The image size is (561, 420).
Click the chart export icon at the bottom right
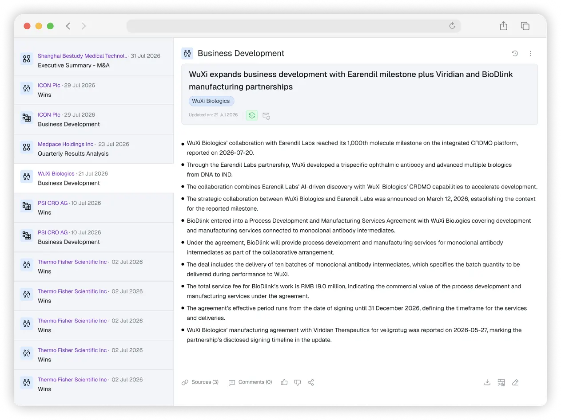[501, 382]
